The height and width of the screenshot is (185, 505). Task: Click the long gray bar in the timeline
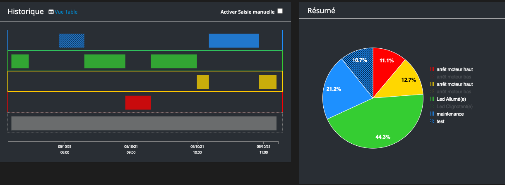144,123
